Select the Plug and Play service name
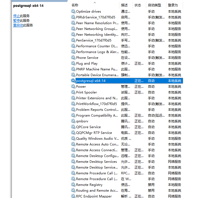 87,64
